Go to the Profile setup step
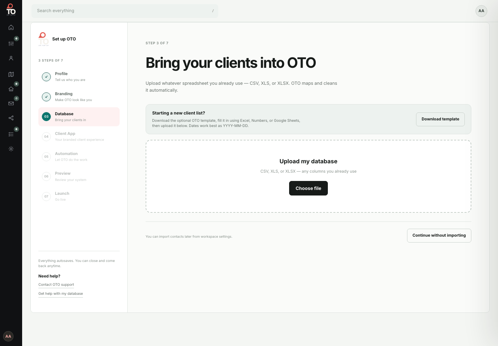The width and height of the screenshot is (498, 346). pos(79,77)
